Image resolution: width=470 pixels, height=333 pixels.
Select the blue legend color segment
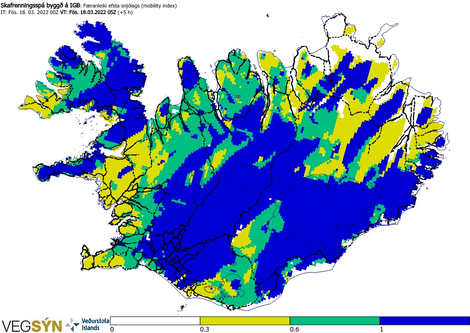tap(425, 321)
